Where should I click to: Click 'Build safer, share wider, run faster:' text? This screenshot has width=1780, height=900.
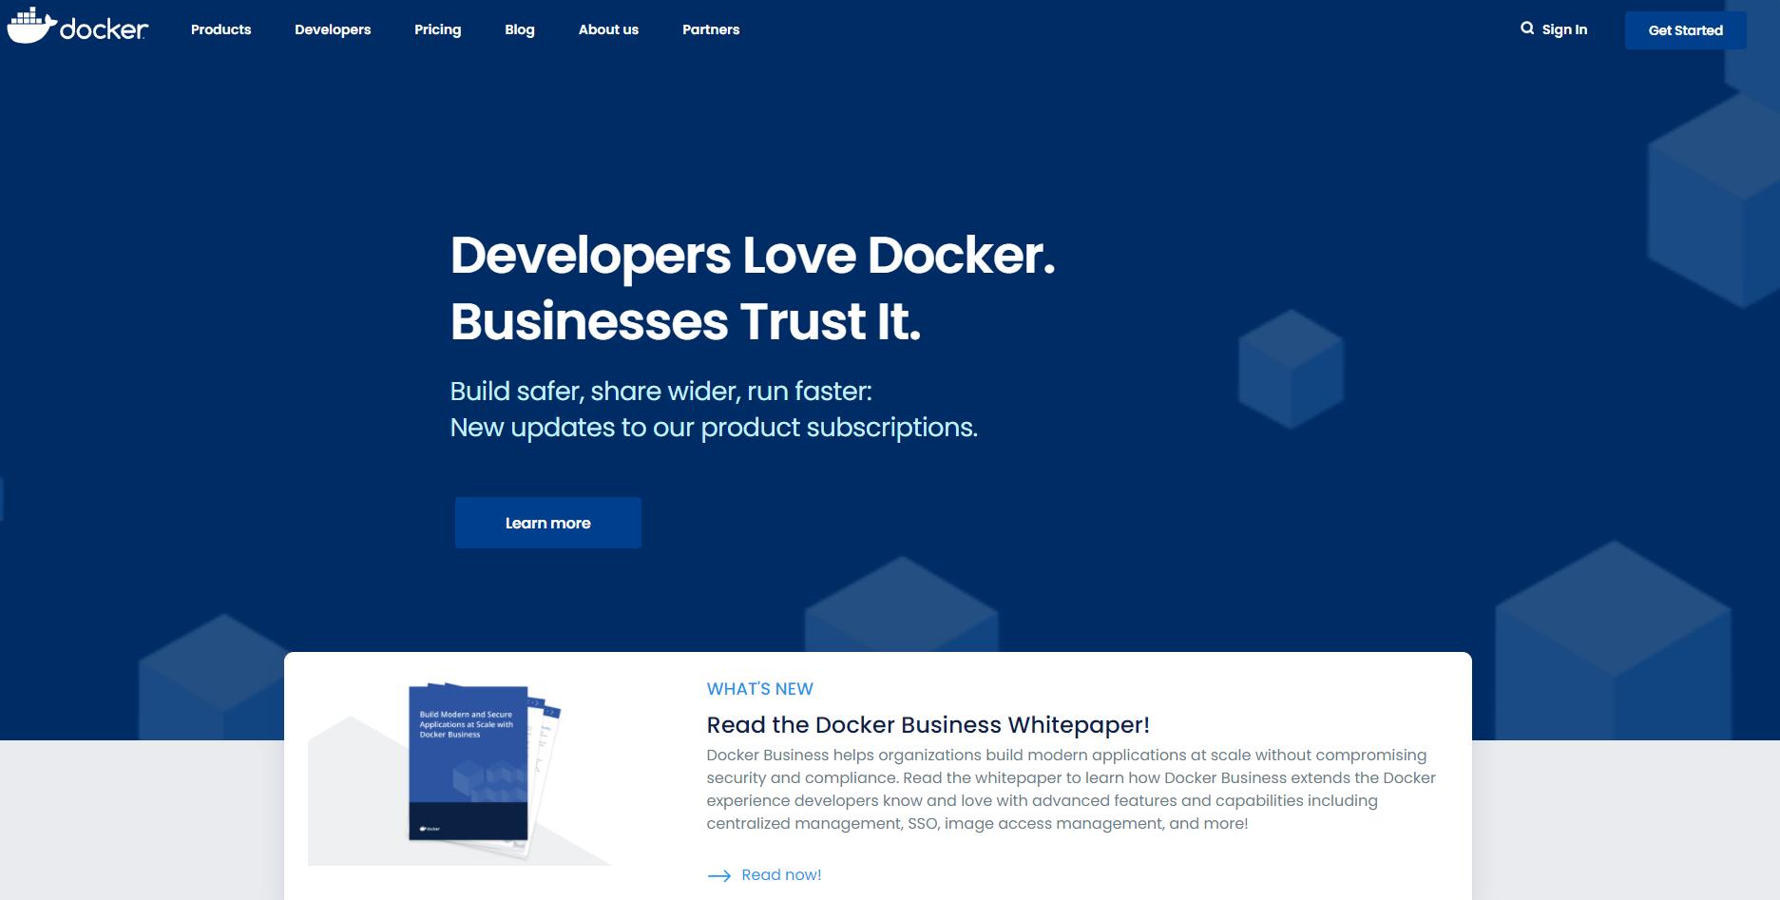[x=660, y=391]
